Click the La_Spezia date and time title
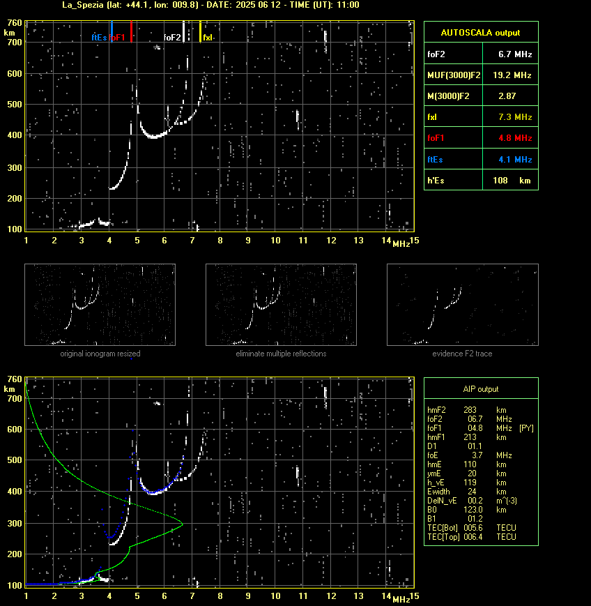The height and width of the screenshot is (606, 591). tap(210, 5)
